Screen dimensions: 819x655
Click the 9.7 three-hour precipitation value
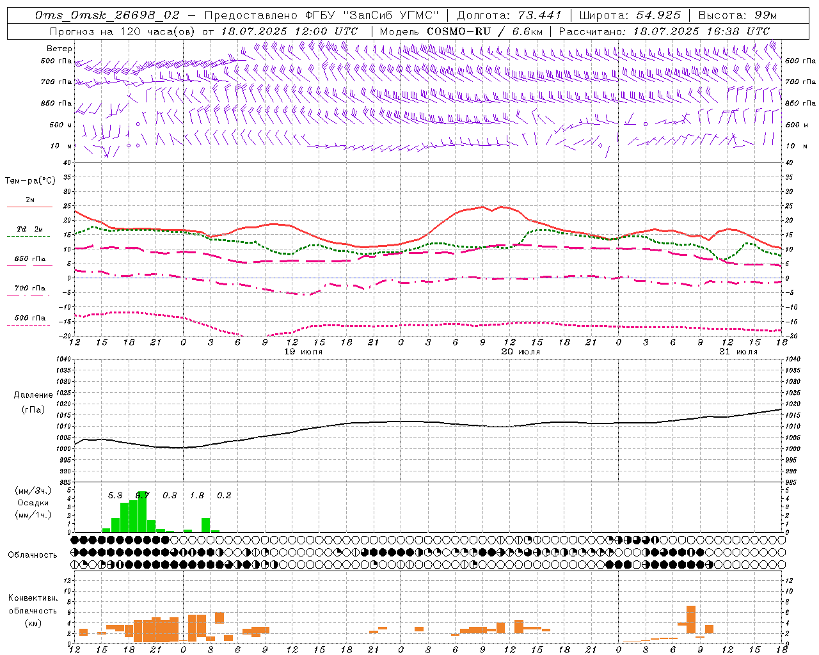pos(143,495)
